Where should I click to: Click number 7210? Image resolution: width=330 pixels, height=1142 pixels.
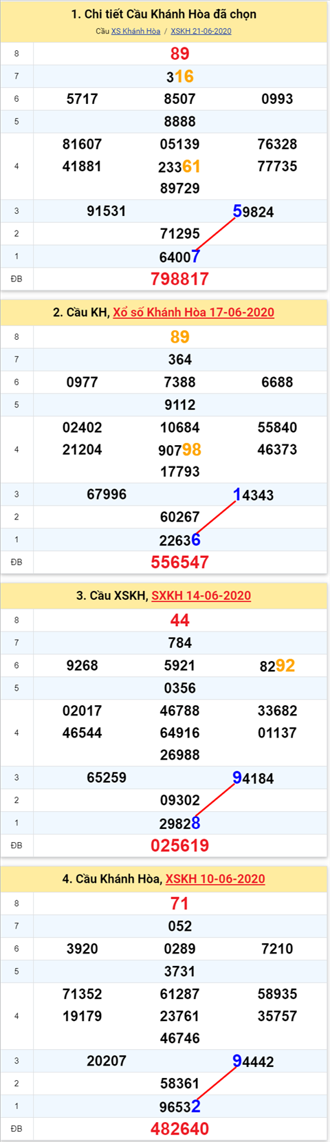tap(277, 949)
